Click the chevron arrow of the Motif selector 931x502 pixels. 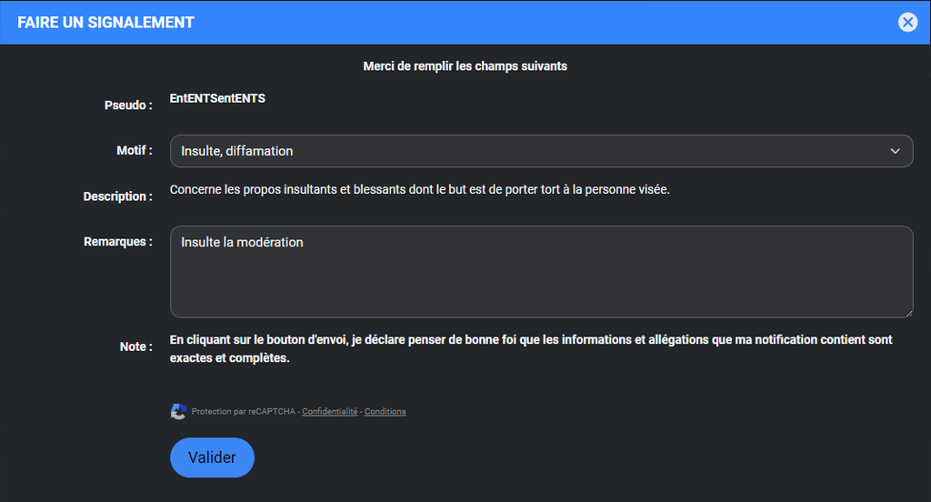pos(895,151)
